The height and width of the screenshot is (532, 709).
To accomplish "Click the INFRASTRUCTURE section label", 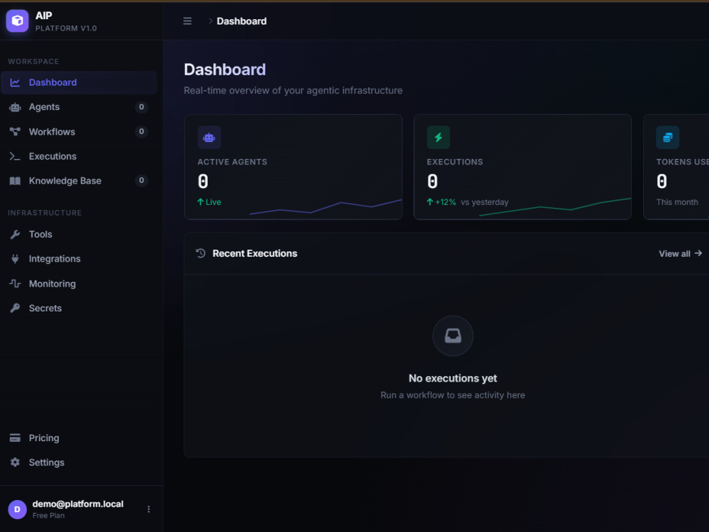I will click(x=45, y=213).
